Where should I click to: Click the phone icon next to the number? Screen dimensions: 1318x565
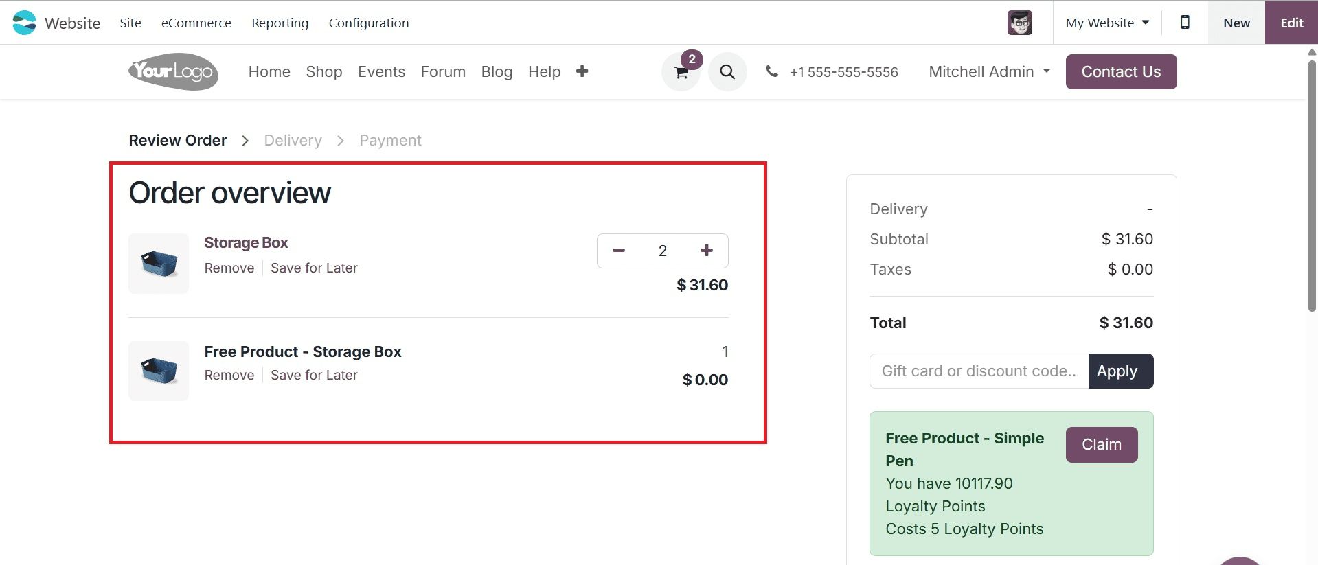772,71
